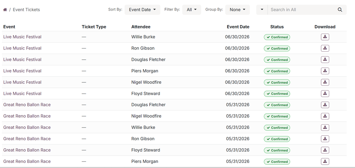Expand the Group By None dropdown

(x=237, y=10)
